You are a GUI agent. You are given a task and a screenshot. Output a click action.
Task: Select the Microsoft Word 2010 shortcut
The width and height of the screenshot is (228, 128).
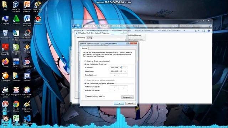27,21
